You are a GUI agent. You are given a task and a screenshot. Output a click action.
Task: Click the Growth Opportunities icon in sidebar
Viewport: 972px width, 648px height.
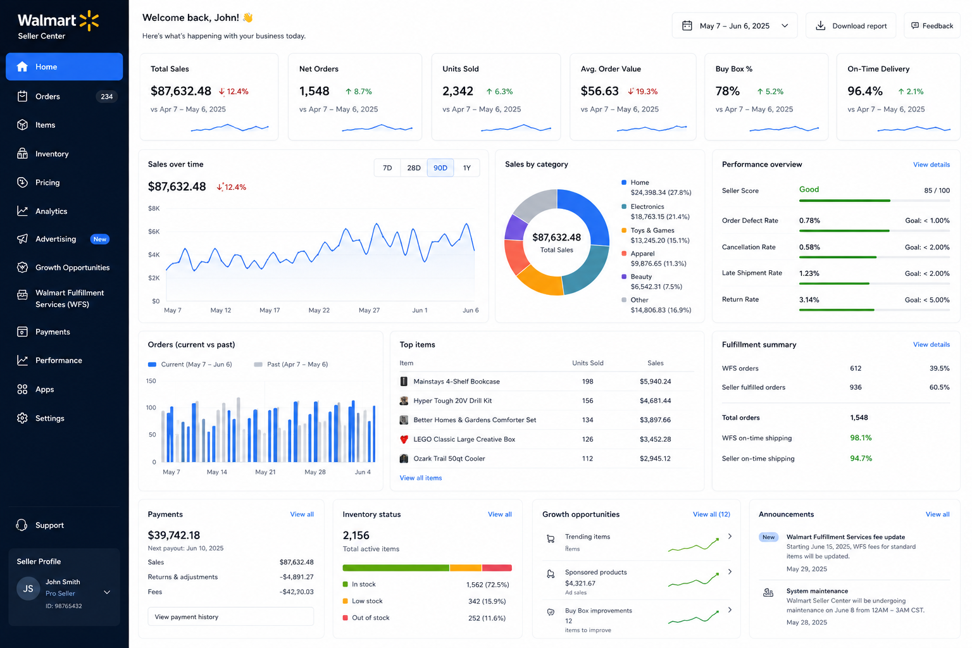22,267
